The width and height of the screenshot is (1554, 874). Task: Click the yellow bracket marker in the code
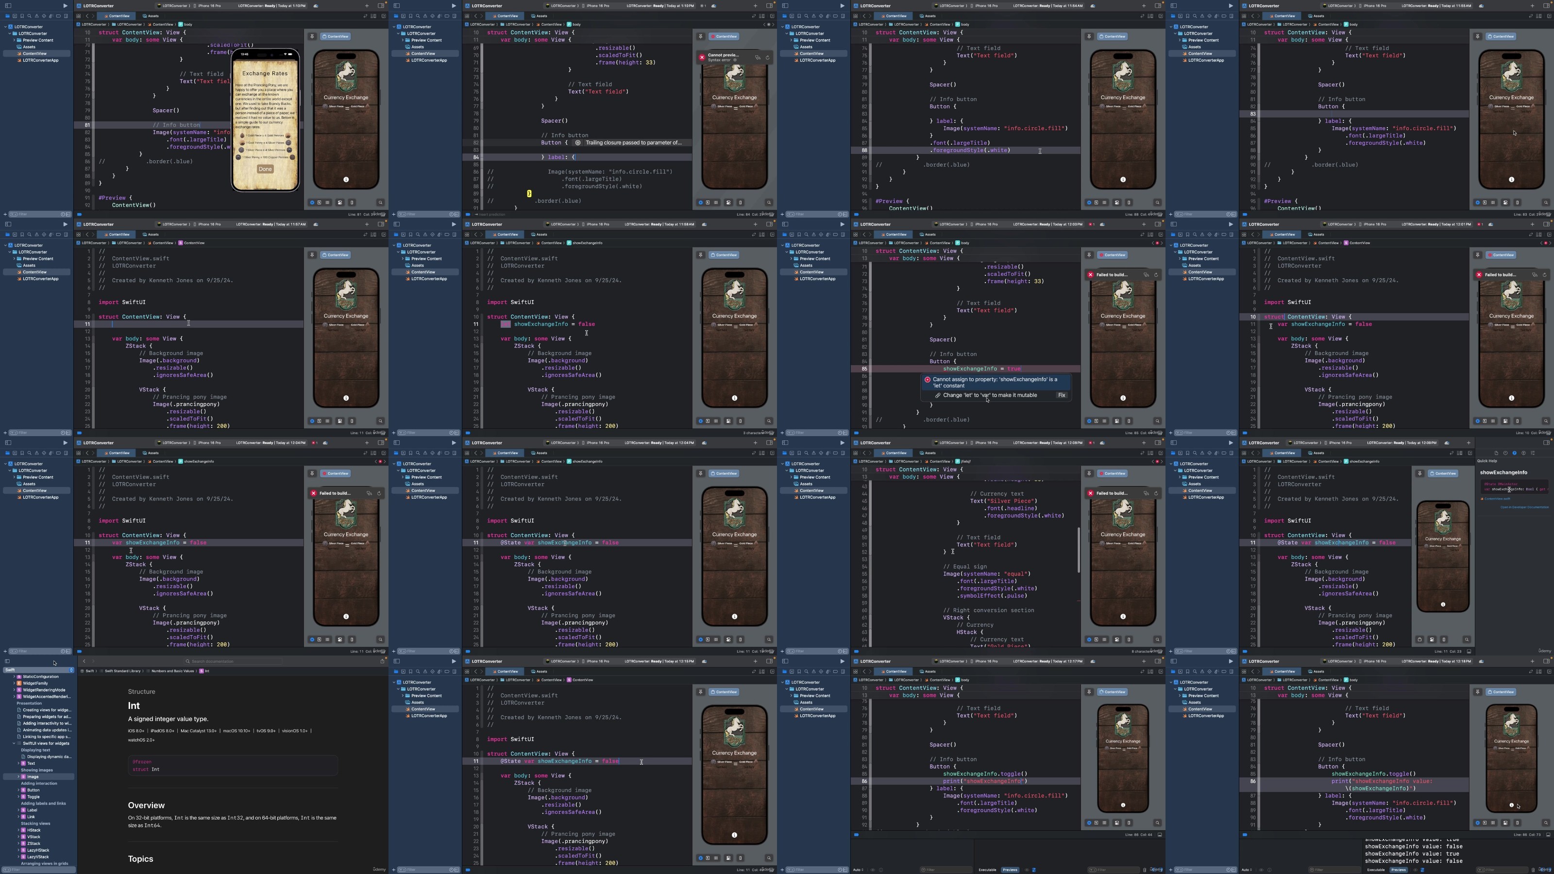tap(529, 194)
